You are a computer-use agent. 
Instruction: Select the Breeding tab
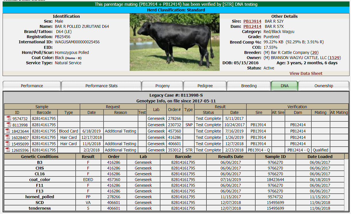pos(249,86)
